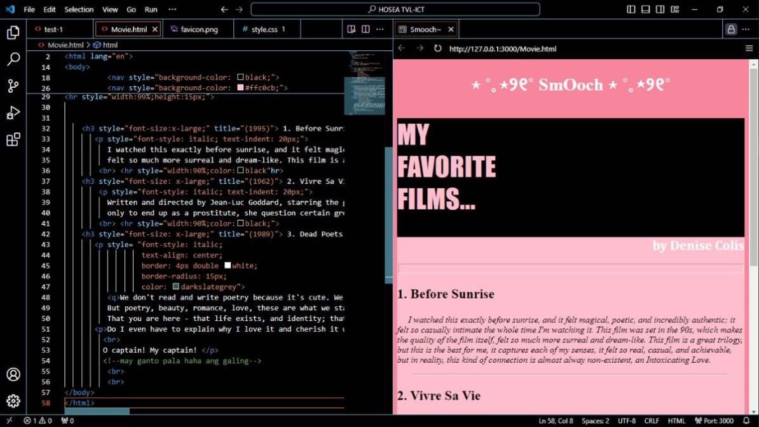Open Customize Layout icon
This screenshot has width=759, height=427.
pos(675,9)
